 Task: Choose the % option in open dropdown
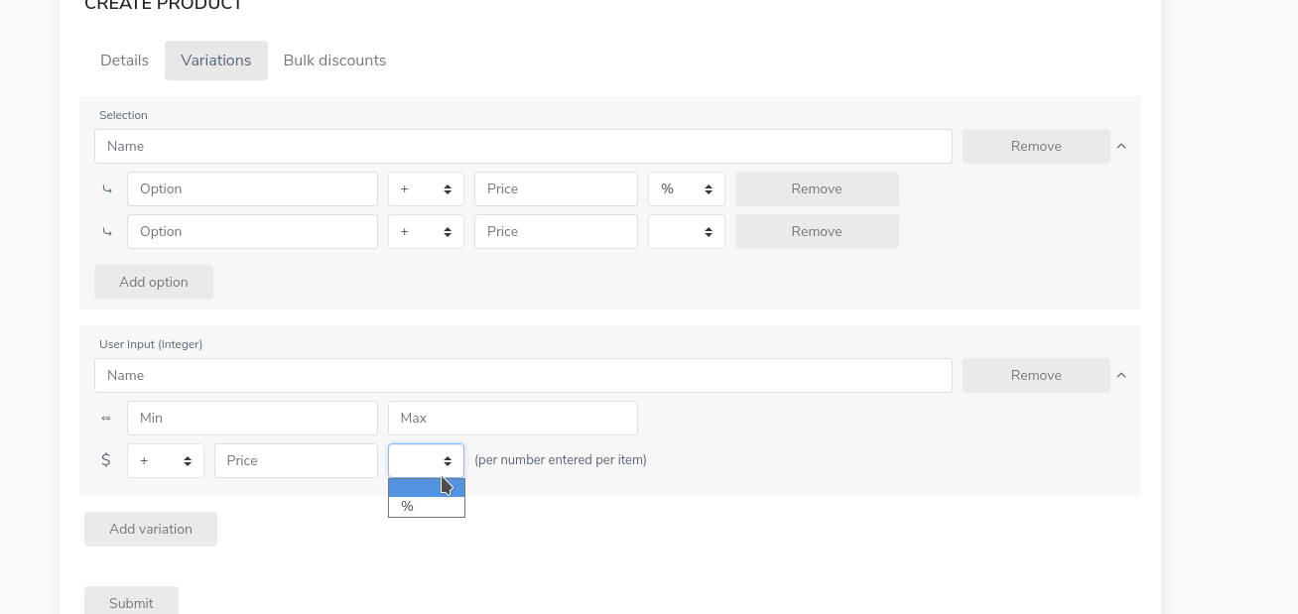(426, 507)
